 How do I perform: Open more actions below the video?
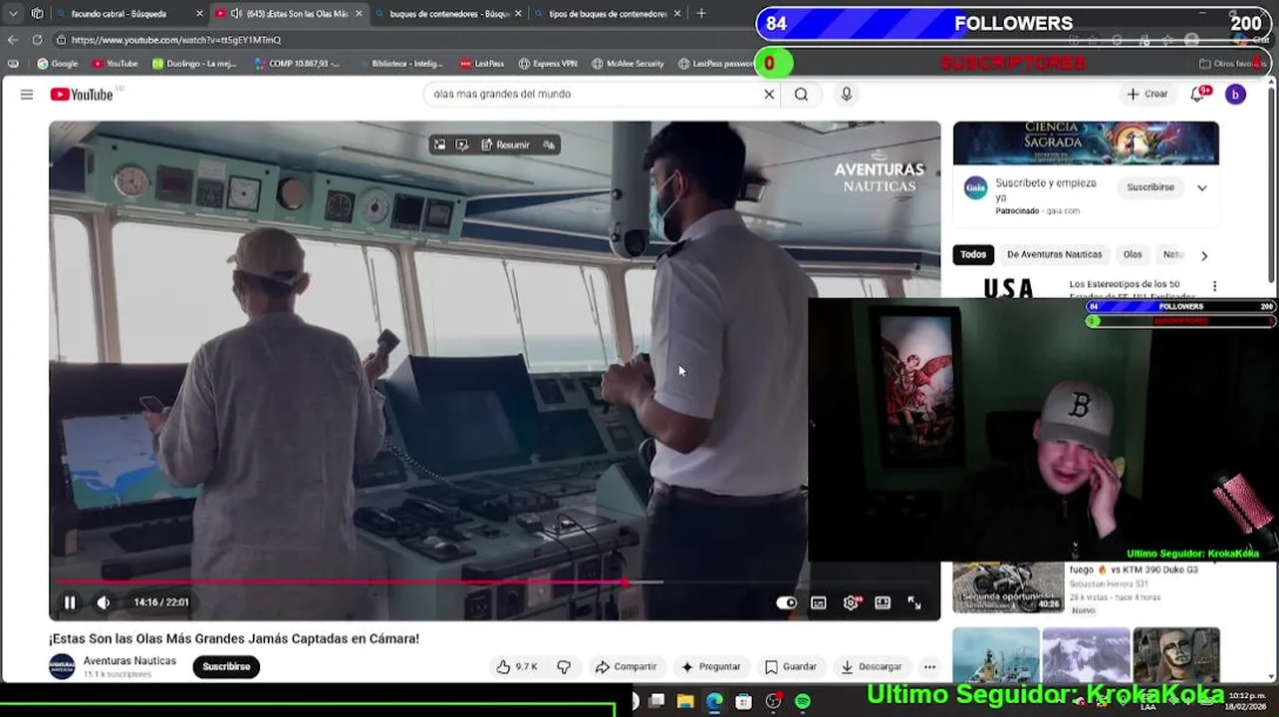pos(929,667)
